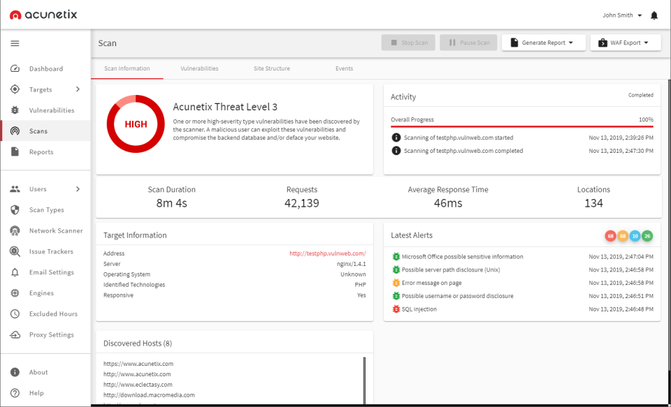The height and width of the screenshot is (407, 671).
Task: Open the WAF Export dropdown
Action: [626, 43]
